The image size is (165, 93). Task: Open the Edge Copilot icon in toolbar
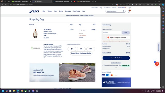click(163, 5)
